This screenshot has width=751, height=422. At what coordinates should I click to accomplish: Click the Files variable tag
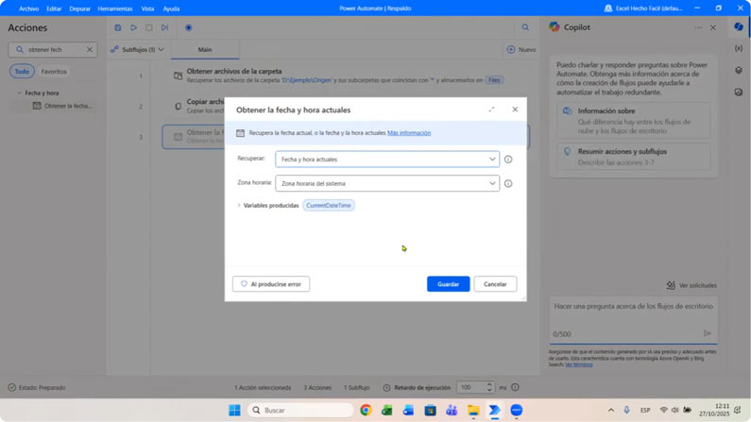[x=494, y=80]
